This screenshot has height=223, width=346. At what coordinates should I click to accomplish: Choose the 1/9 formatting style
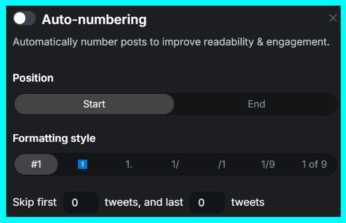(268, 164)
